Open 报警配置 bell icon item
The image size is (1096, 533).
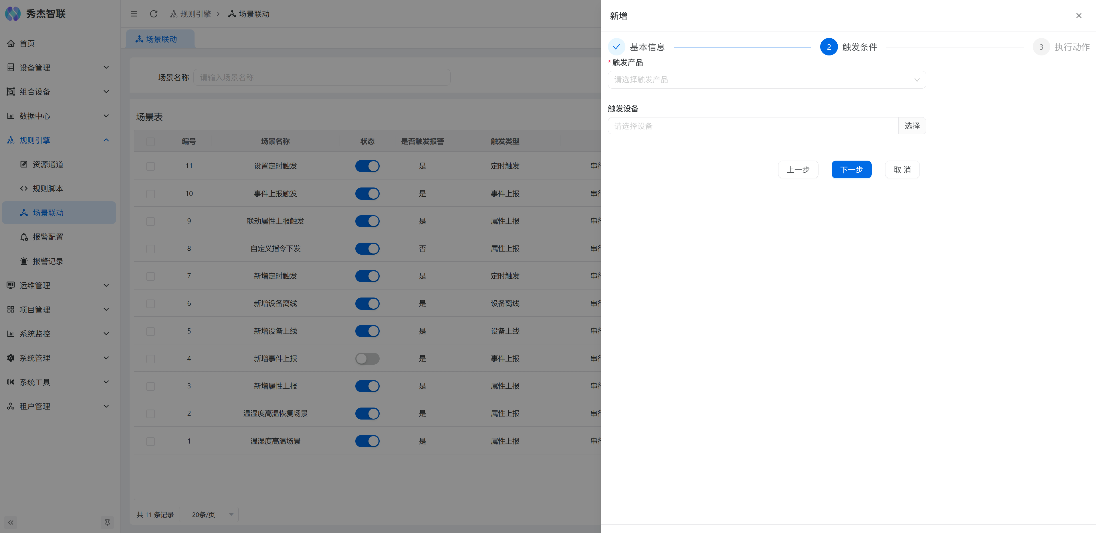click(x=48, y=237)
